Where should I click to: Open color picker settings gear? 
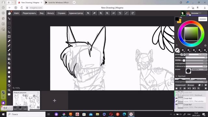(205, 45)
